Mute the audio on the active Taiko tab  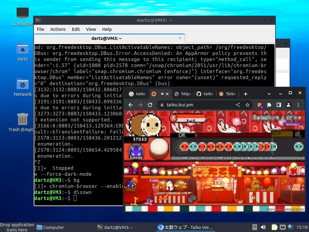click(162, 94)
